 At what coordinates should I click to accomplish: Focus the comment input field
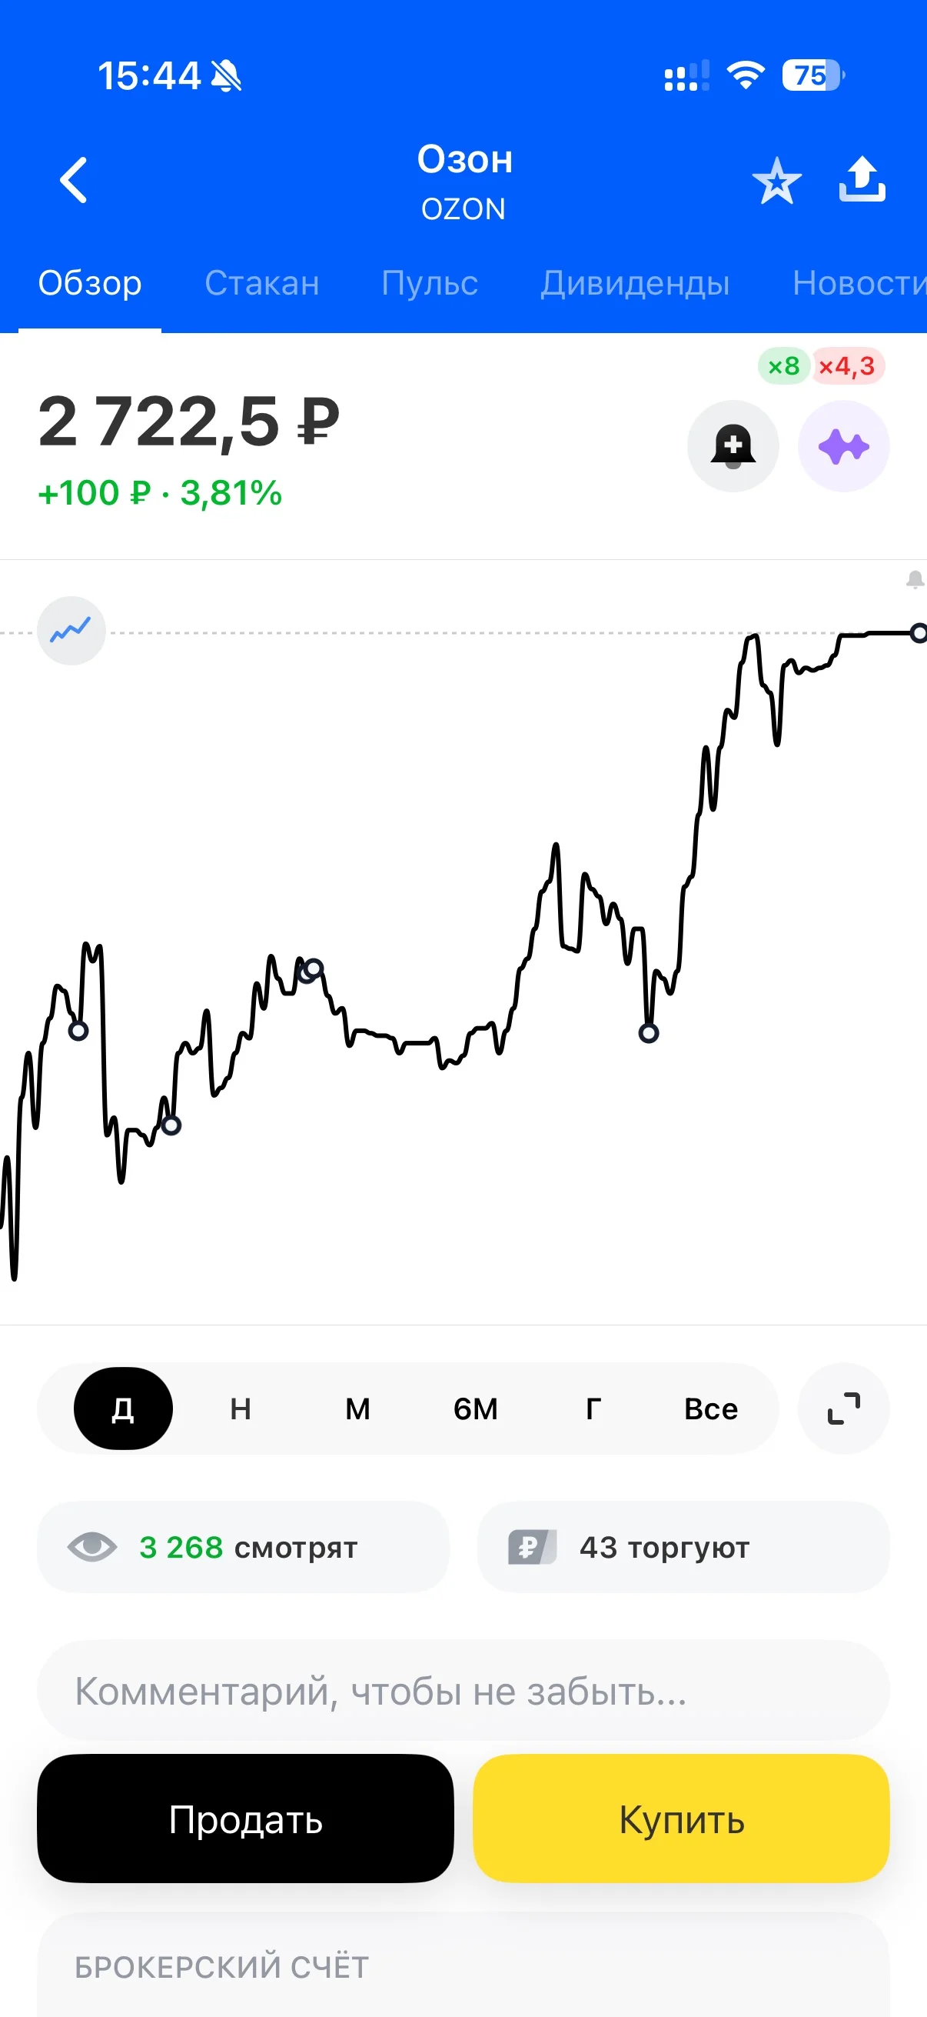[463, 1691]
